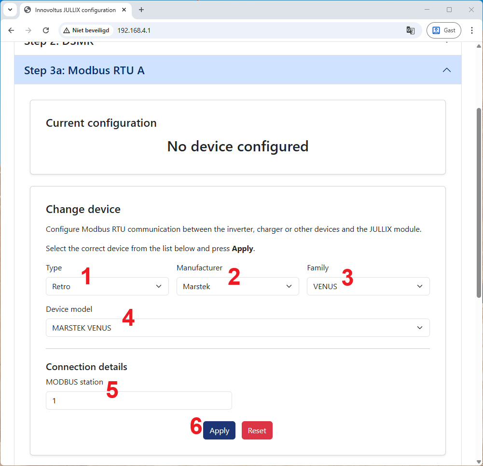Viewport: 483px width, 466px height.
Task: Click the MODBUS station input field
Action: pyautogui.click(x=139, y=400)
